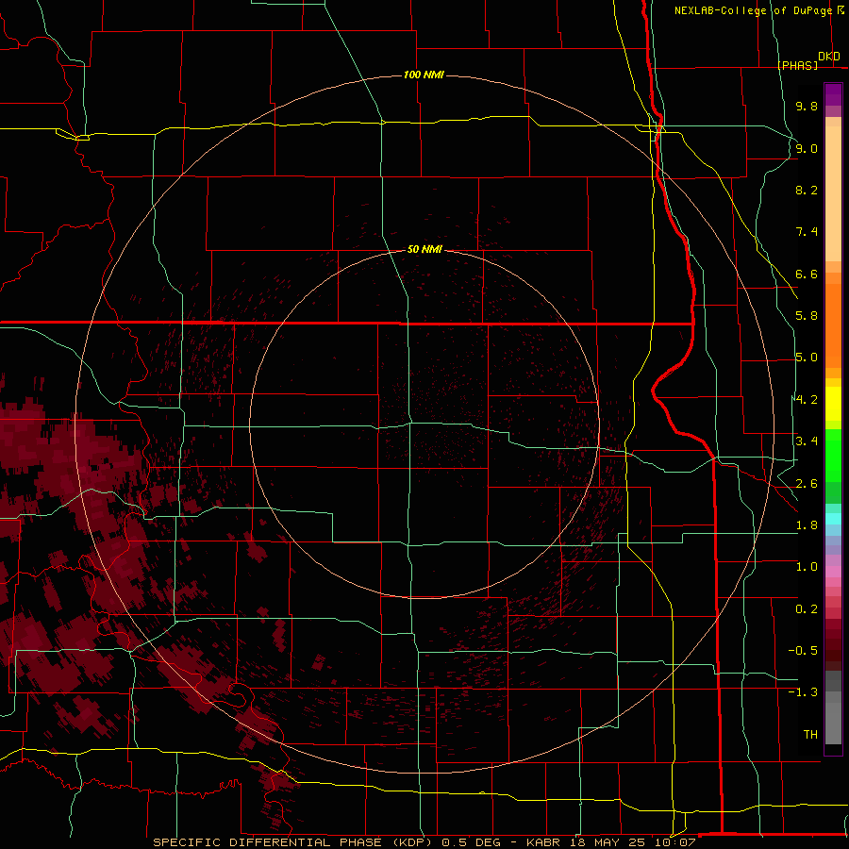Viewport: 849px width, 849px height.
Task: Click the Specific Differential Phase caption at bottom
Action: pyautogui.click(x=424, y=842)
